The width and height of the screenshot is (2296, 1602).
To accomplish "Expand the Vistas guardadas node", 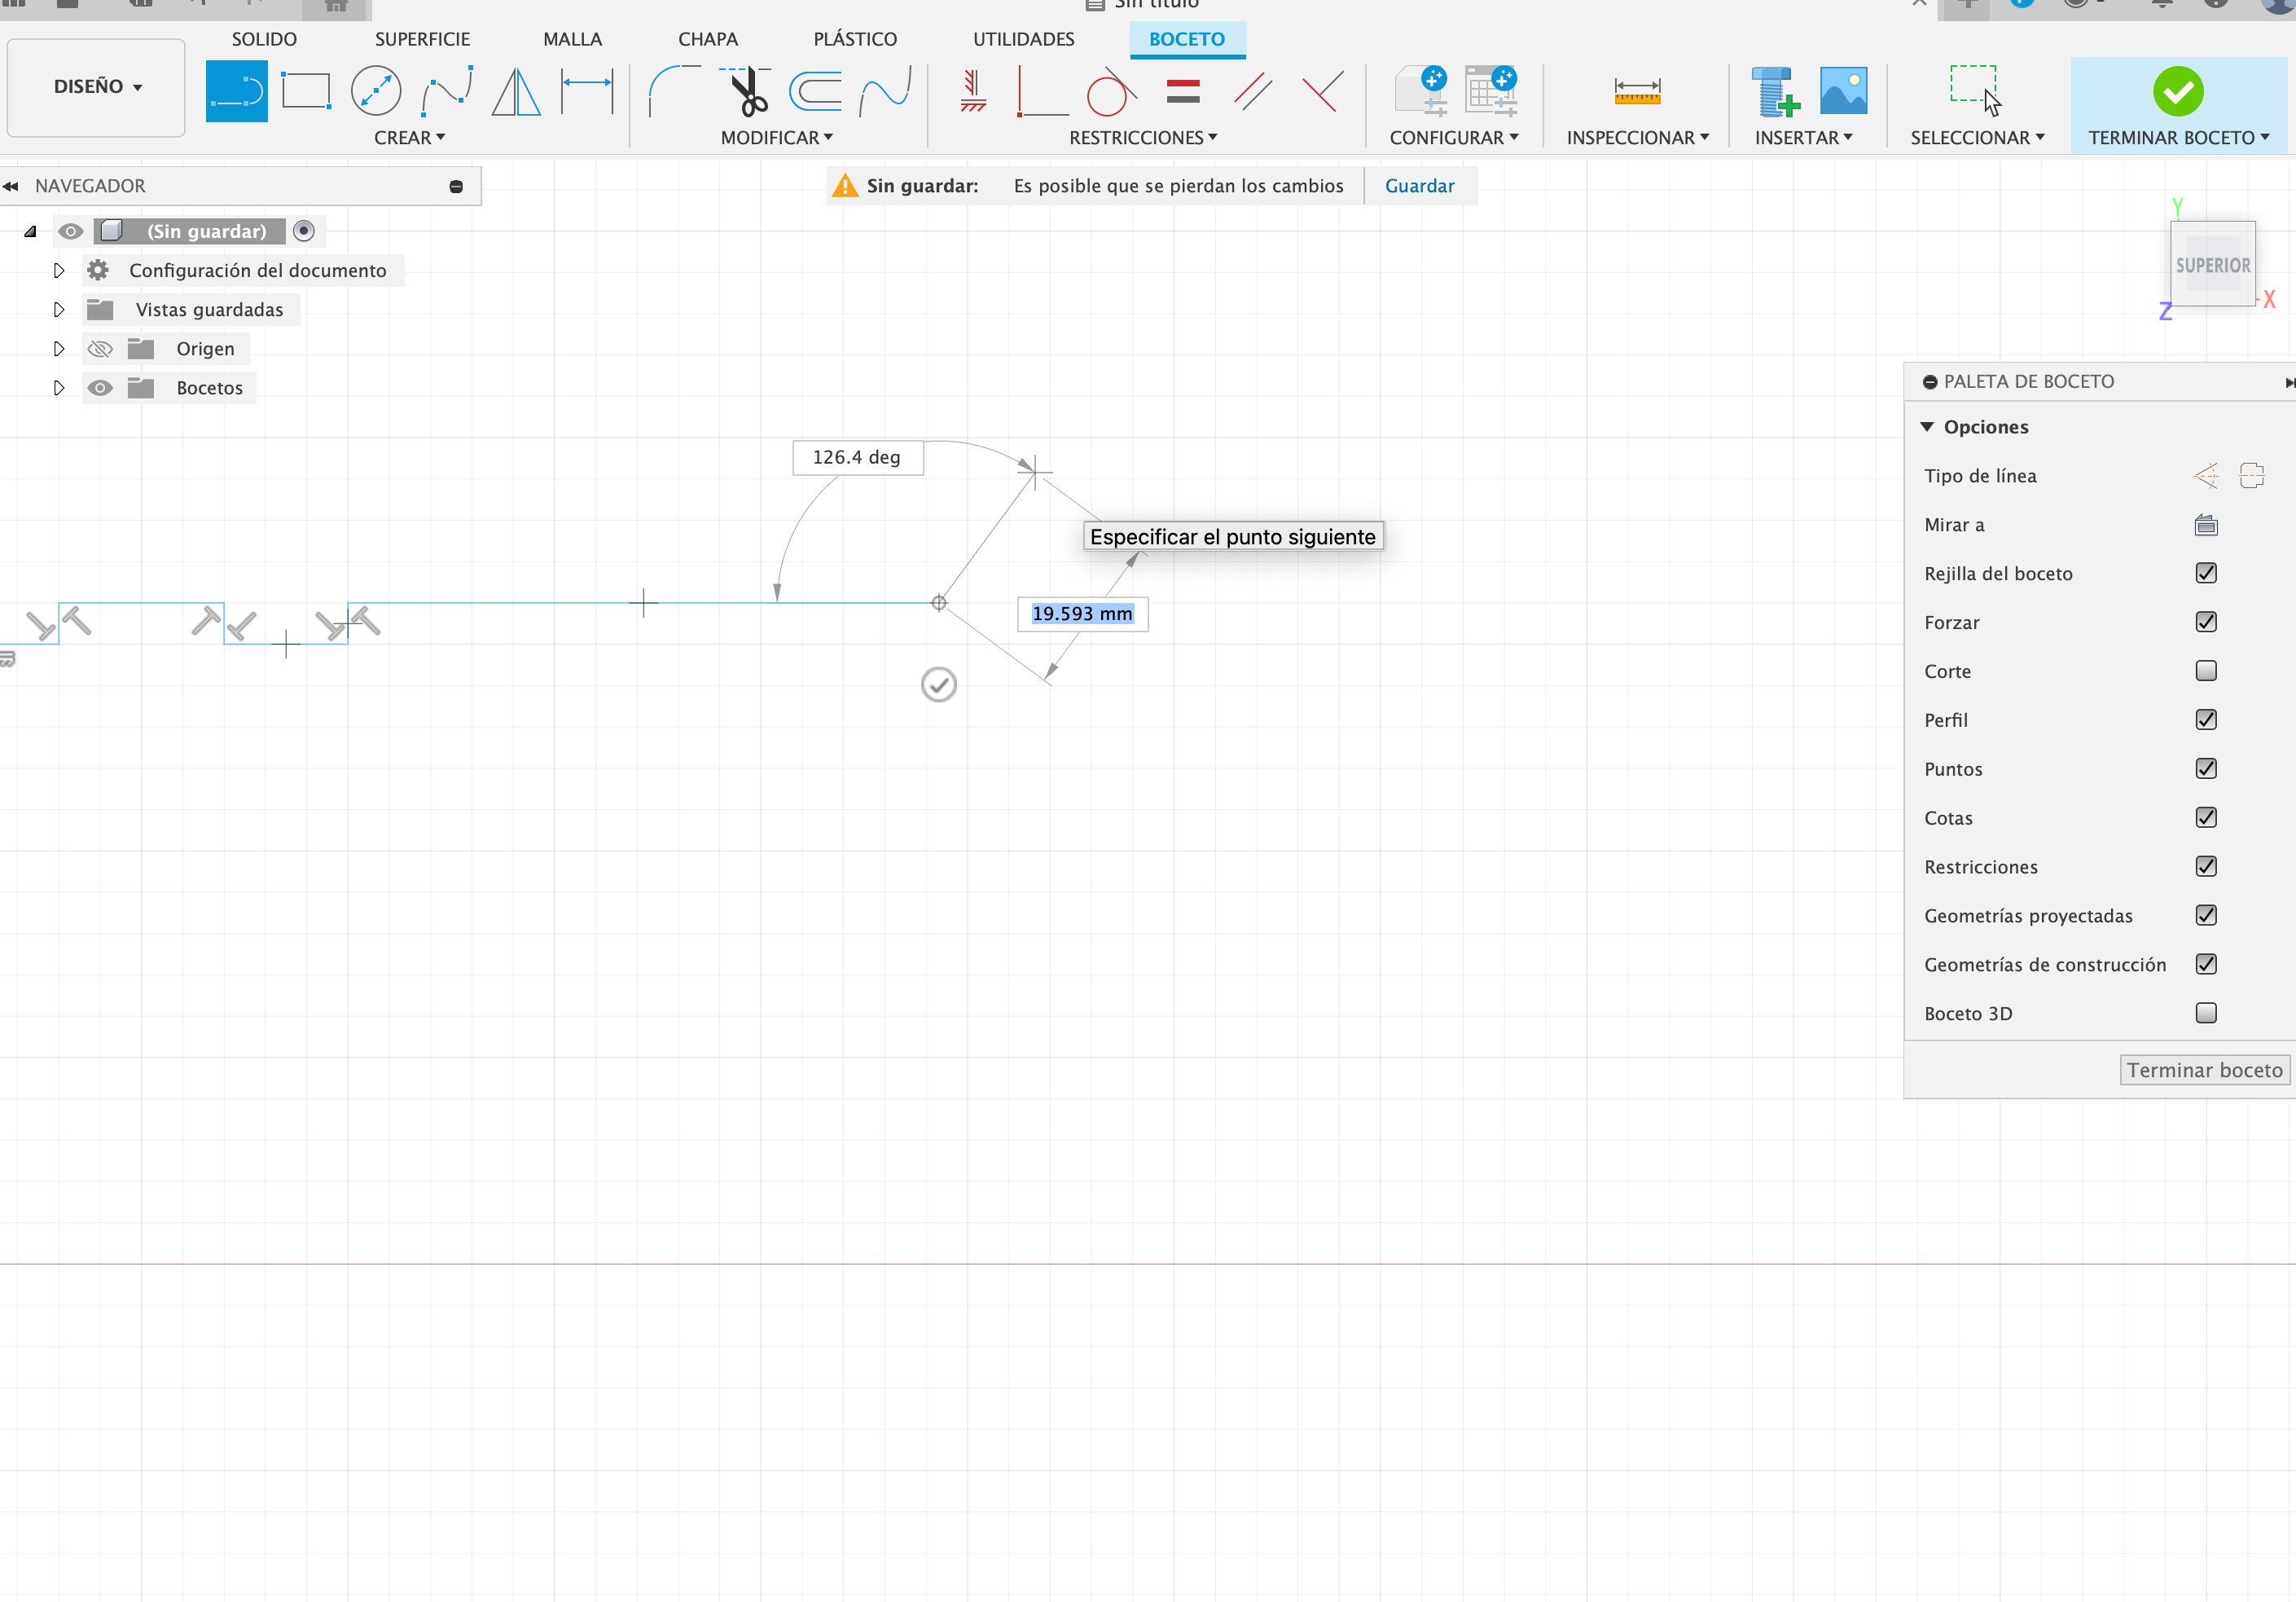I will (x=59, y=310).
